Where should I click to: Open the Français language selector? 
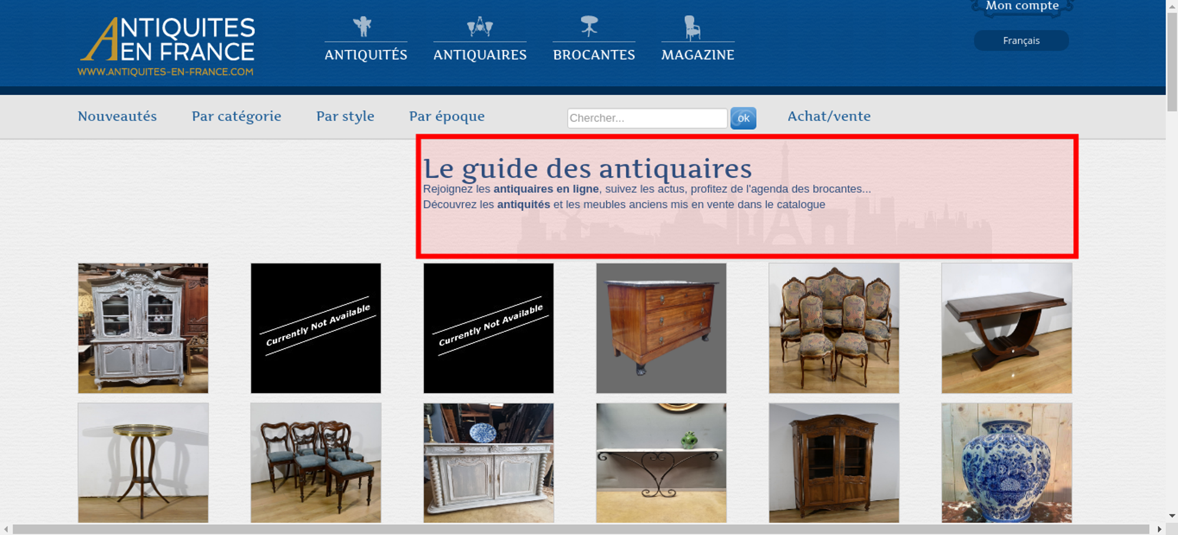pyautogui.click(x=1021, y=41)
